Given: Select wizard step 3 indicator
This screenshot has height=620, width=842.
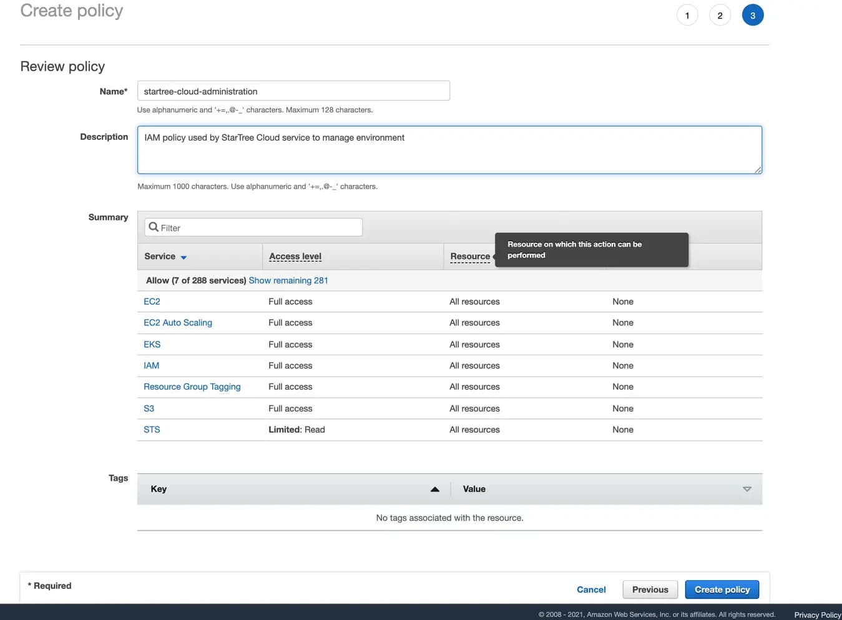Looking at the screenshot, I should tap(753, 16).
